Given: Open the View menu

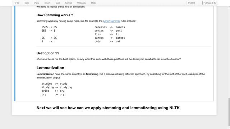Looking at the screenshot, I should (x=36, y=3).
